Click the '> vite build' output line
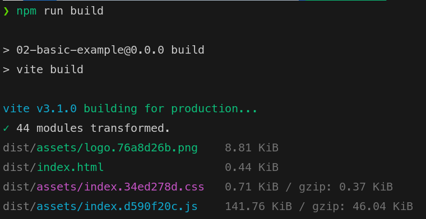426x219 pixels. [43, 70]
